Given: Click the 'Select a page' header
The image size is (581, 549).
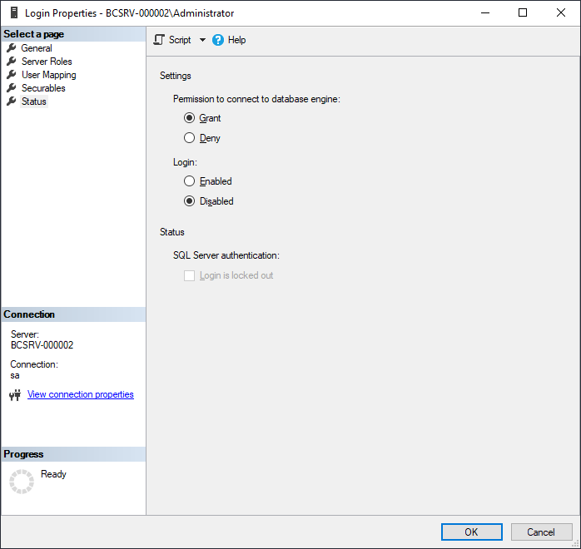Looking at the screenshot, I should [34, 34].
